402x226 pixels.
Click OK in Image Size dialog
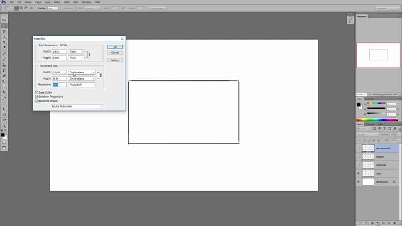[115, 47]
